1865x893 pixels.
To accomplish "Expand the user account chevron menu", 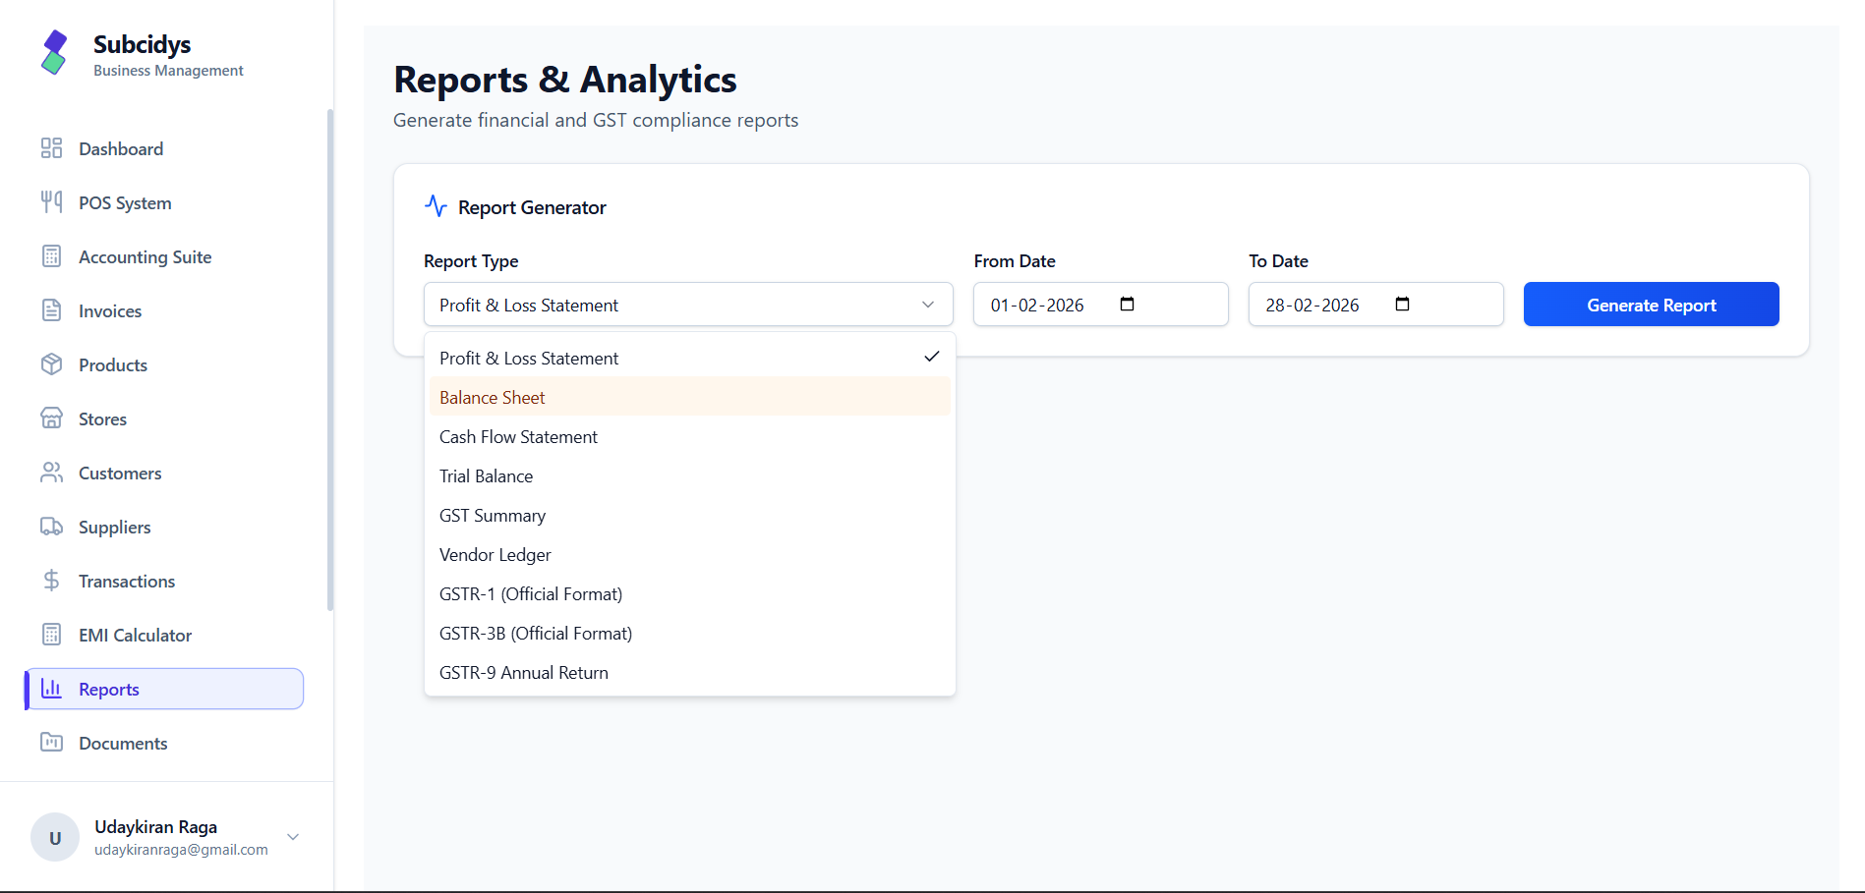I will 293,837.
